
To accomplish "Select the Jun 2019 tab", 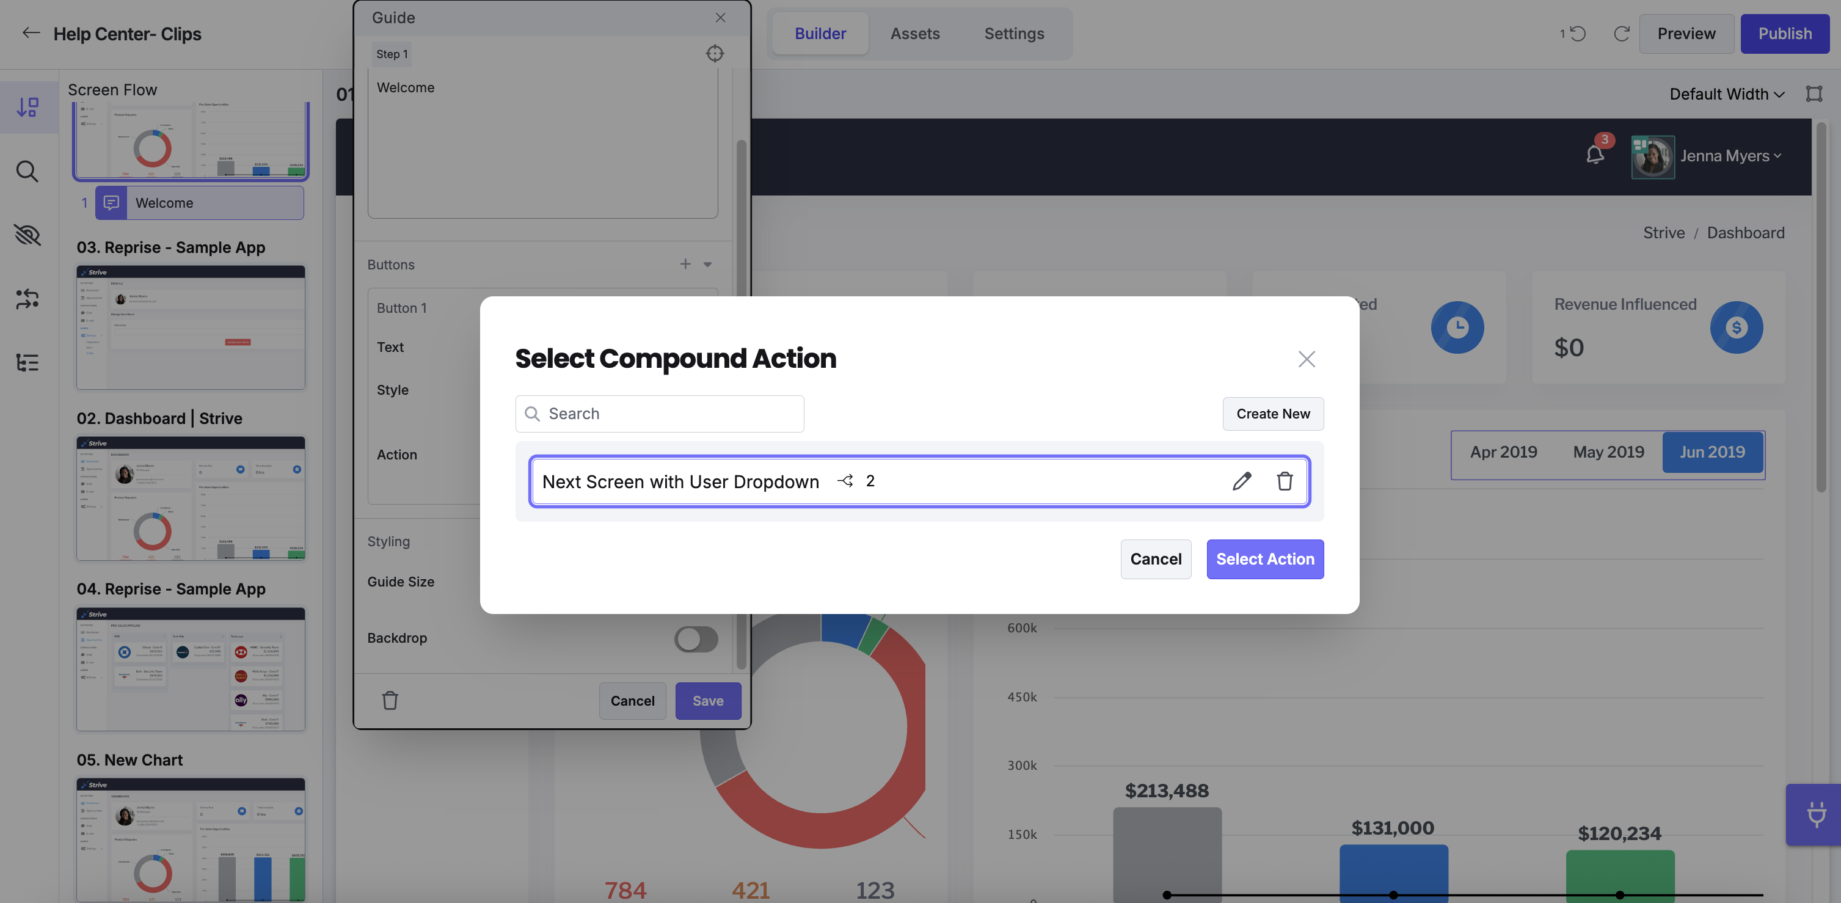I will [1712, 453].
